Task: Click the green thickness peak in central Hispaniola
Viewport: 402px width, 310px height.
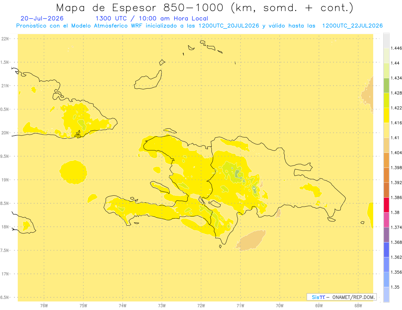Action: (237, 174)
